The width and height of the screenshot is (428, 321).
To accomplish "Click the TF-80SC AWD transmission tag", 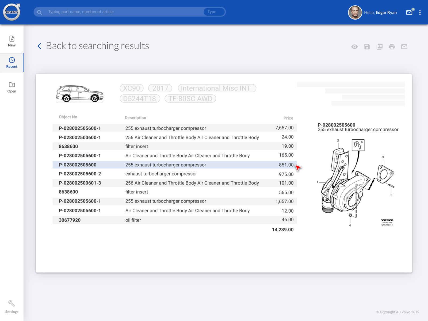I will (x=190, y=98).
